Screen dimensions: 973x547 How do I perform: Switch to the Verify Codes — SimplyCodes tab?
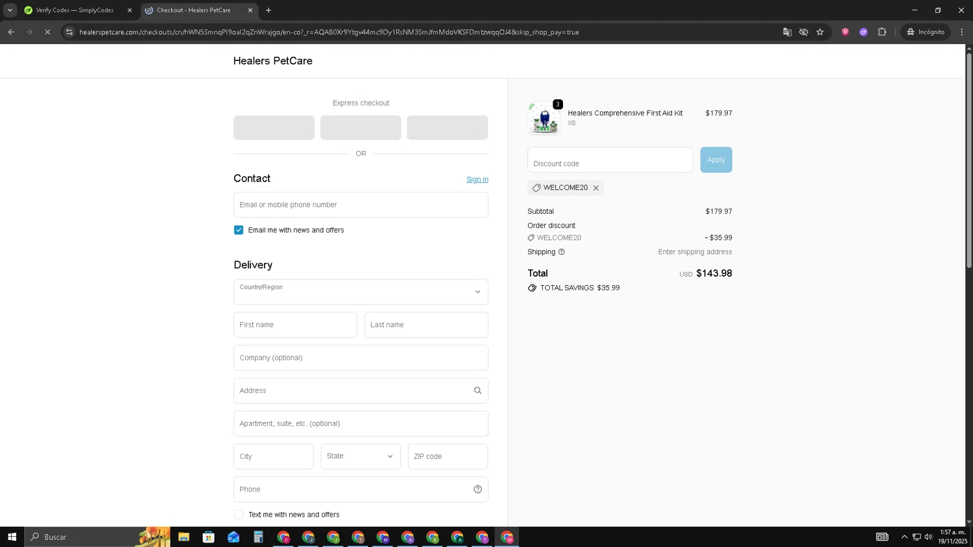75,10
